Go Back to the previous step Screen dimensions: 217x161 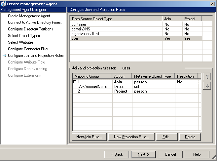tap(117, 154)
